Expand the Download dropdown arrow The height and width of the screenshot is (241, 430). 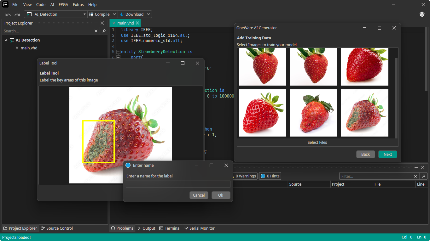pos(148,14)
